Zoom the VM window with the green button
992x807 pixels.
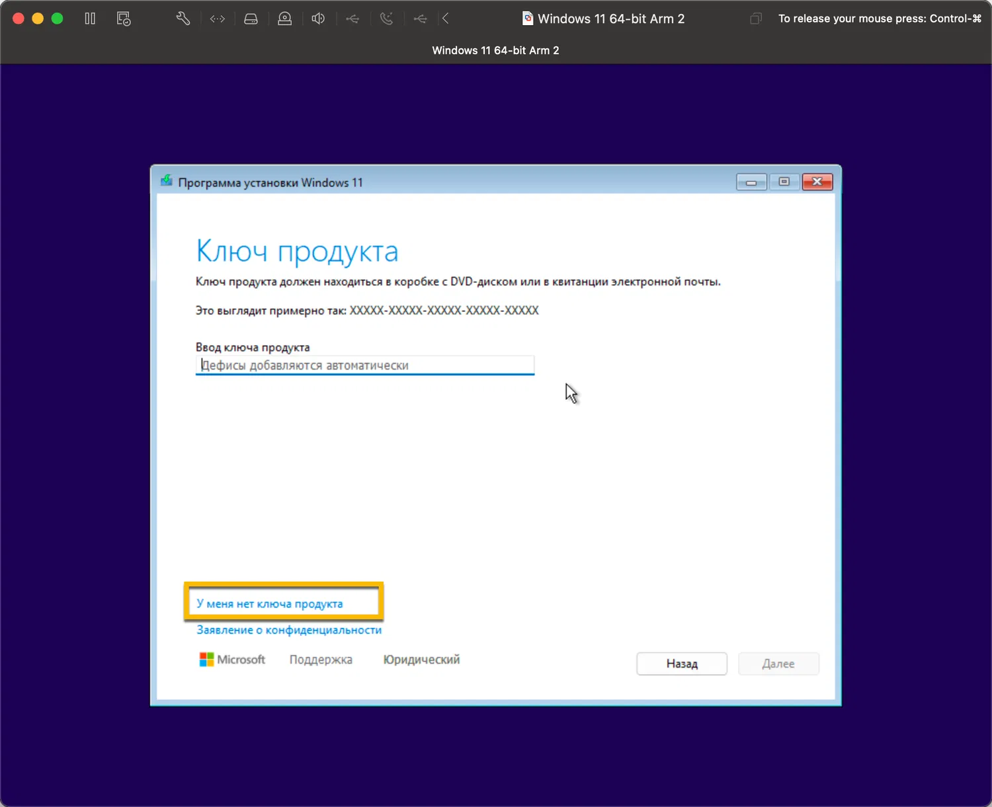pyautogui.click(x=58, y=19)
